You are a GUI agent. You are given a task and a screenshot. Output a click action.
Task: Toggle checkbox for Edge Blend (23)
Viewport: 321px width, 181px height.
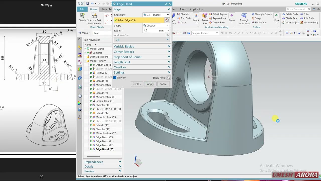point(91,149)
